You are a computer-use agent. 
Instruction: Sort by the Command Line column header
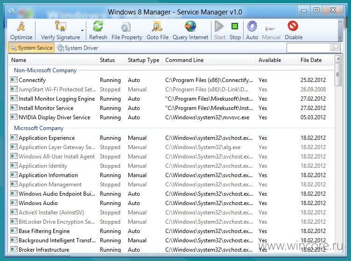pos(209,60)
